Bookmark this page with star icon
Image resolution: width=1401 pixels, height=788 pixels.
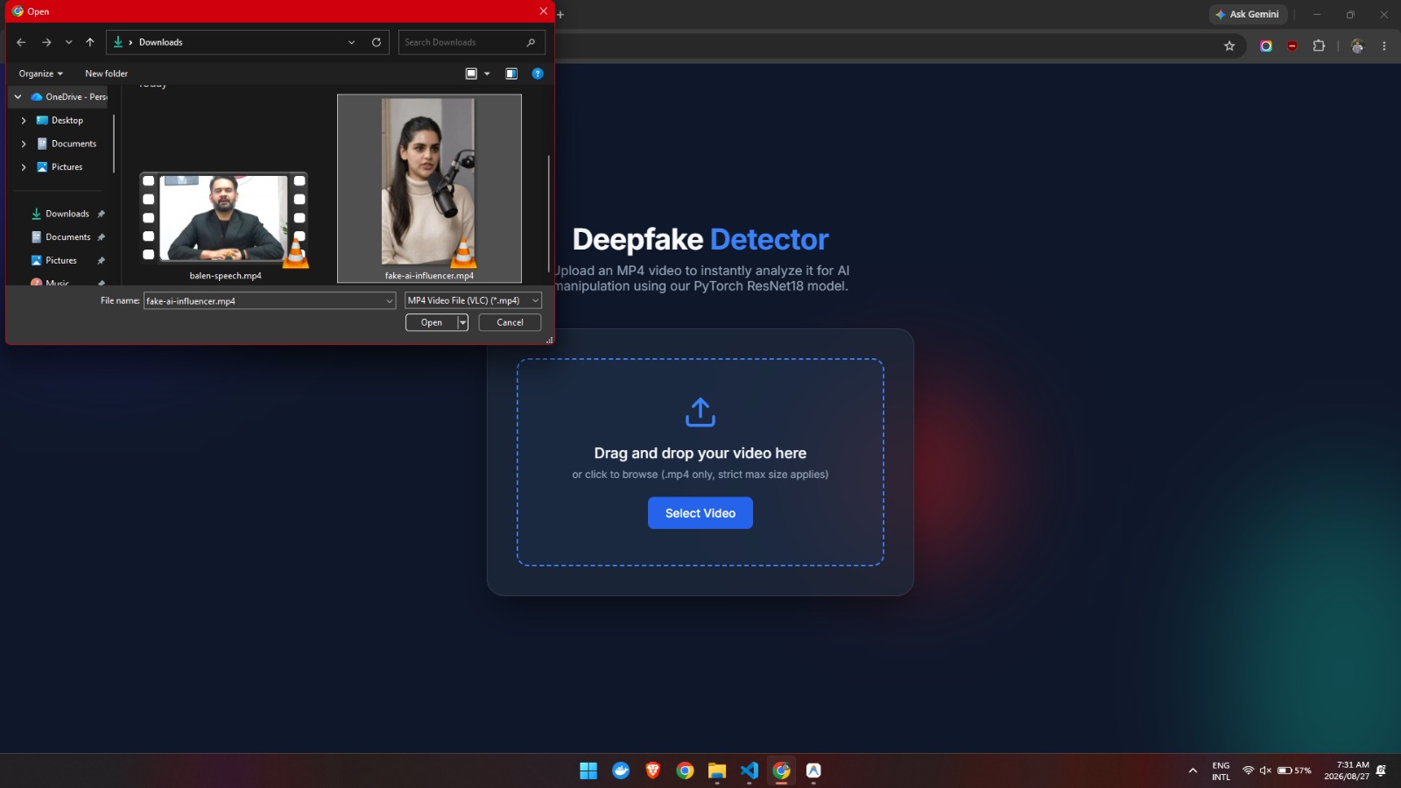click(1229, 46)
